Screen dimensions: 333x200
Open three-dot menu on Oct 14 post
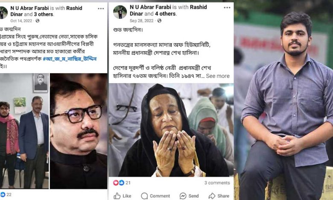pyautogui.click(x=101, y=9)
